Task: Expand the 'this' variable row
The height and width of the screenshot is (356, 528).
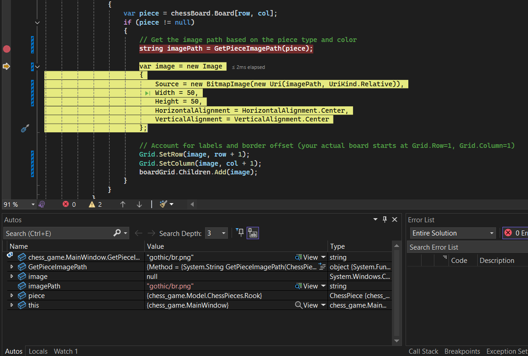Action: [x=12, y=305]
